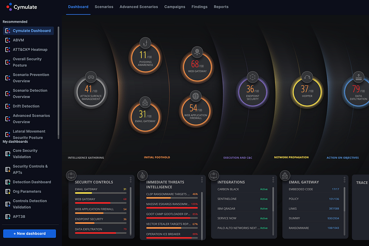Open the Attack Surface Management gauge icon
Viewport: 369px width, 246px height.
coord(91,77)
